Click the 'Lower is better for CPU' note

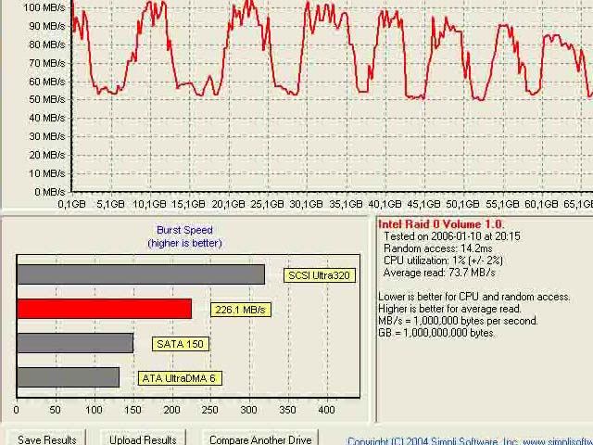coord(474,297)
